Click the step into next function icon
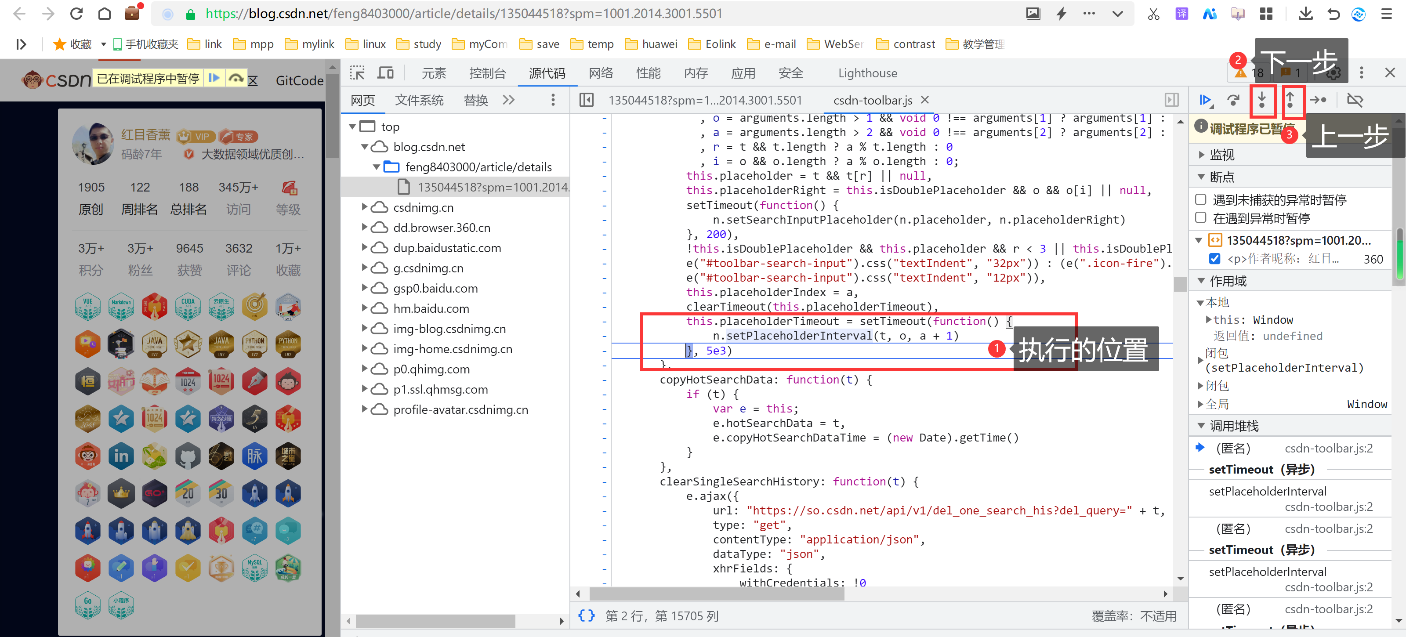The image size is (1406, 637). 1262,100
